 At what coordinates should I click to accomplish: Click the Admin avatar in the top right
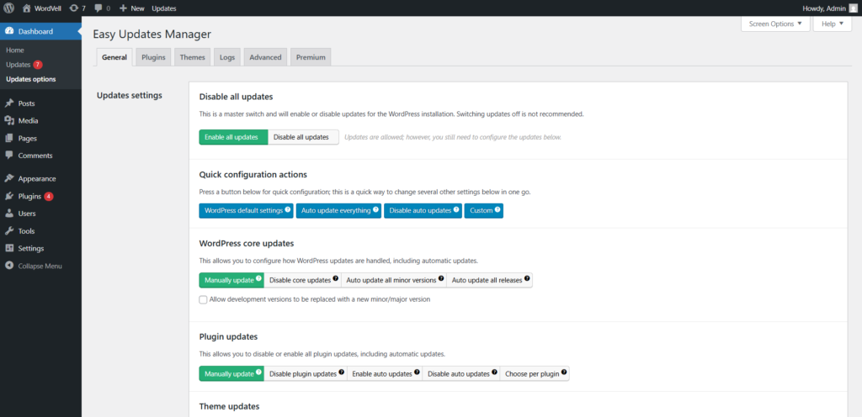coord(853,8)
